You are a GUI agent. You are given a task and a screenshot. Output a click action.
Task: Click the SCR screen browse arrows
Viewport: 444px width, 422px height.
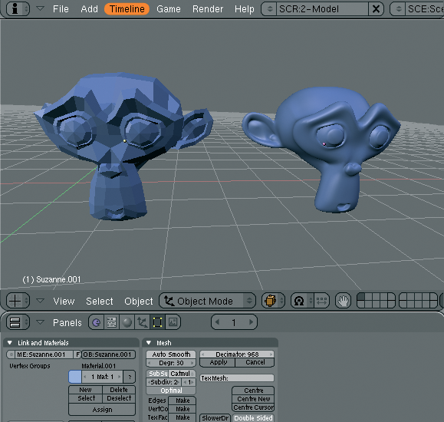pos(270,9)
